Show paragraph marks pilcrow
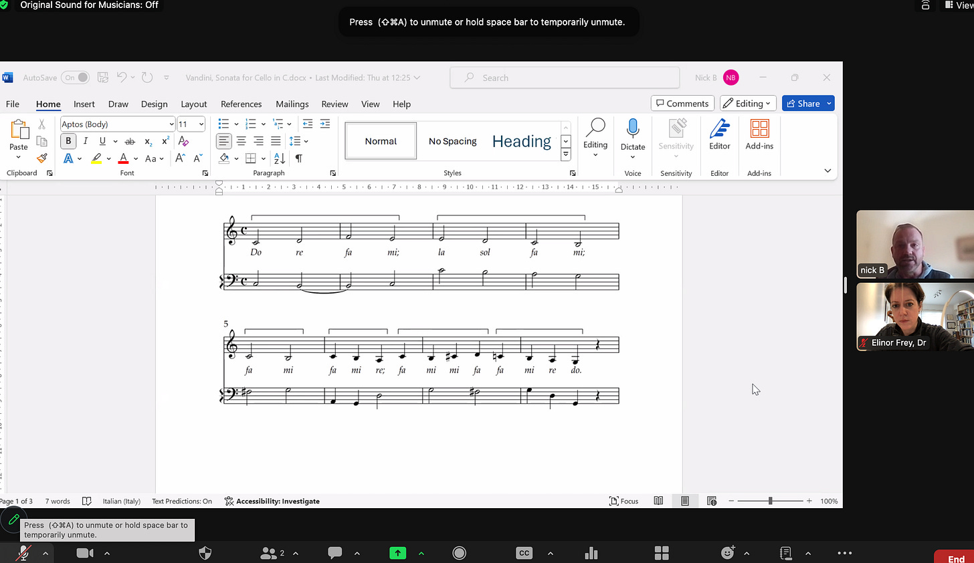This screenshot has height=563, width=974. (x=298, y=158)
